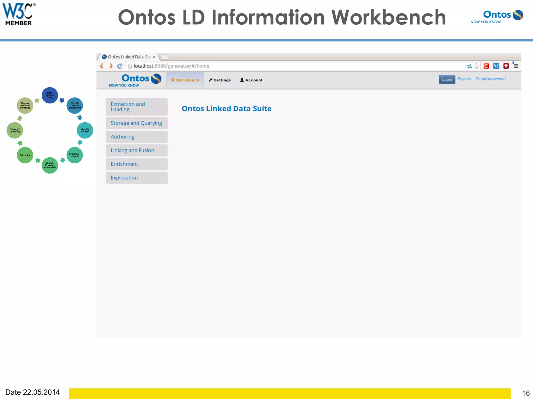This screenshot has width=533, height=399.
Task: Select the Ontos Linked Data Suite browser tab
Action: click(x=129, y=57)
